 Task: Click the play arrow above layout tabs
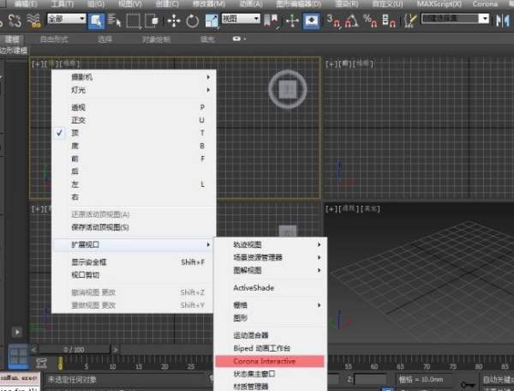(x=17, y=332)
